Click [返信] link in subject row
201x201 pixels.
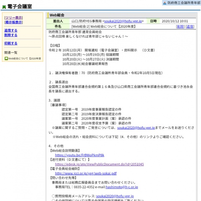[190, 26]
